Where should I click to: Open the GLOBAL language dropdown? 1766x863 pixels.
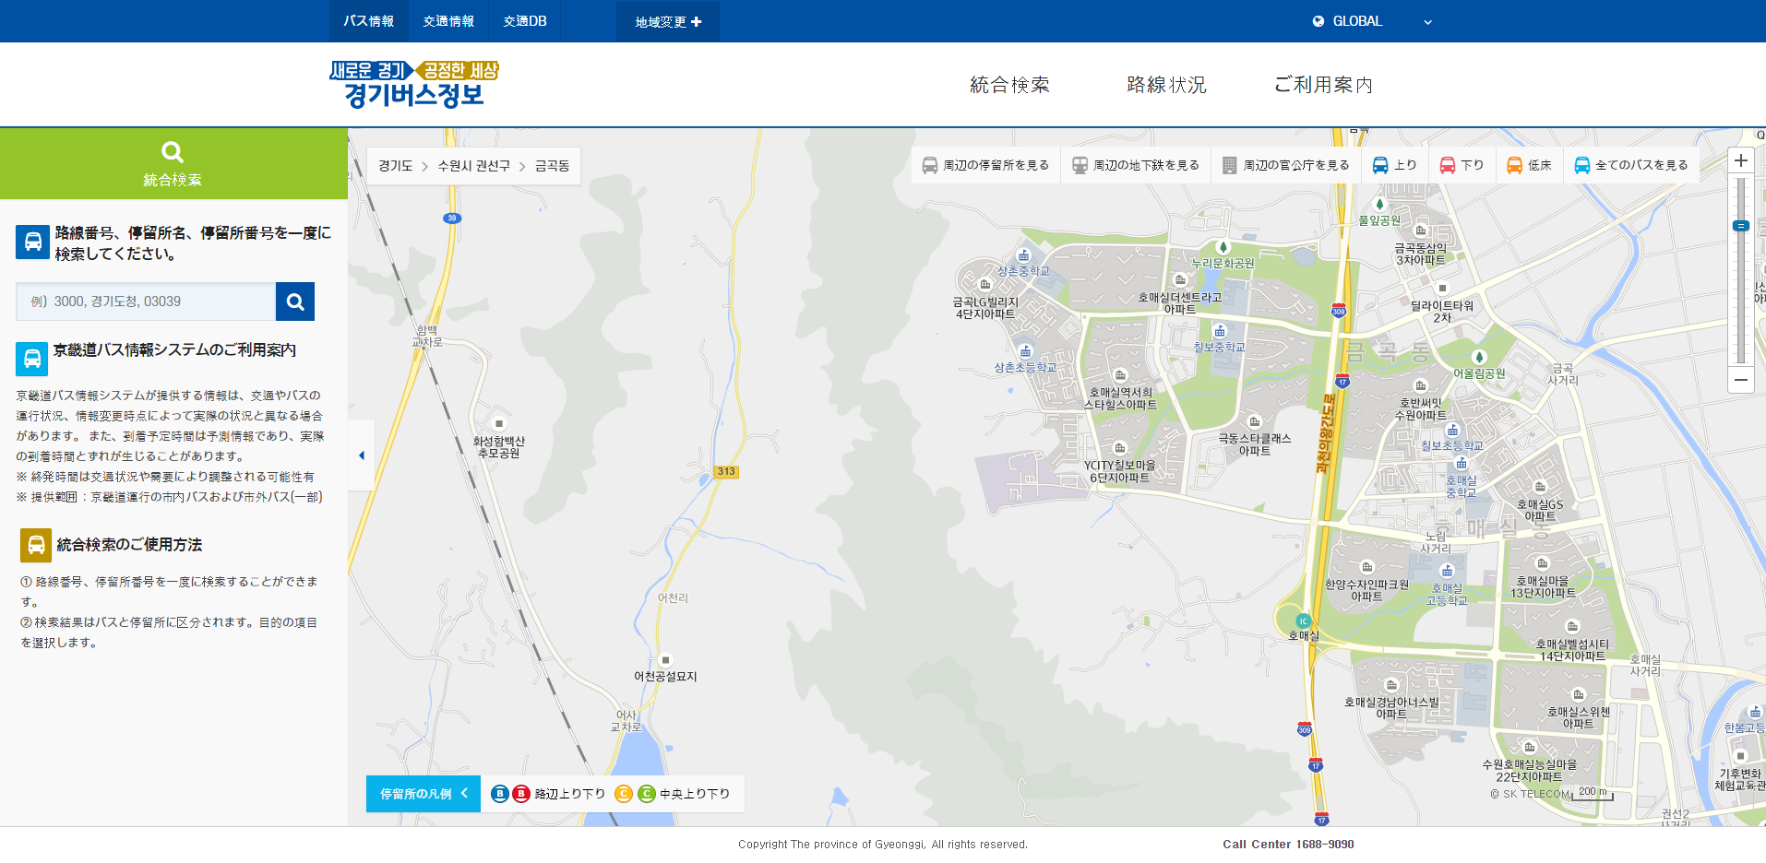tap(1372, 21)
